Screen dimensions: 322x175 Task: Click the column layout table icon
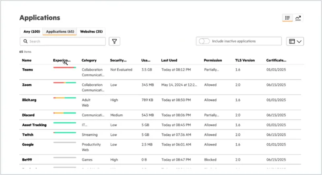coord(292,41)
